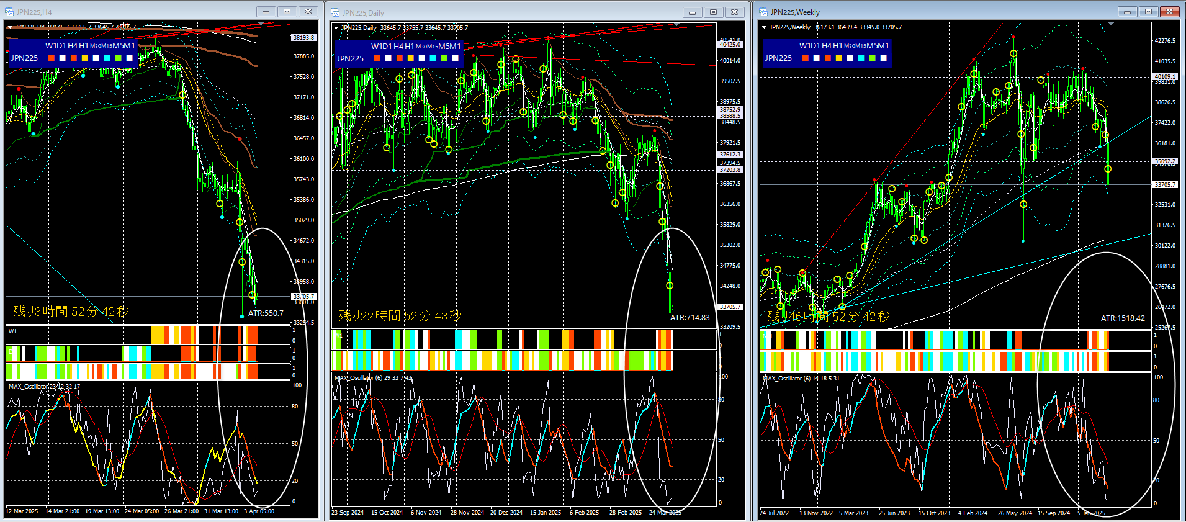Click the 残り3時間 52分 42秒 countdown in H4 chart
The image size is (1186, 522).
click(x=71, y=312)
